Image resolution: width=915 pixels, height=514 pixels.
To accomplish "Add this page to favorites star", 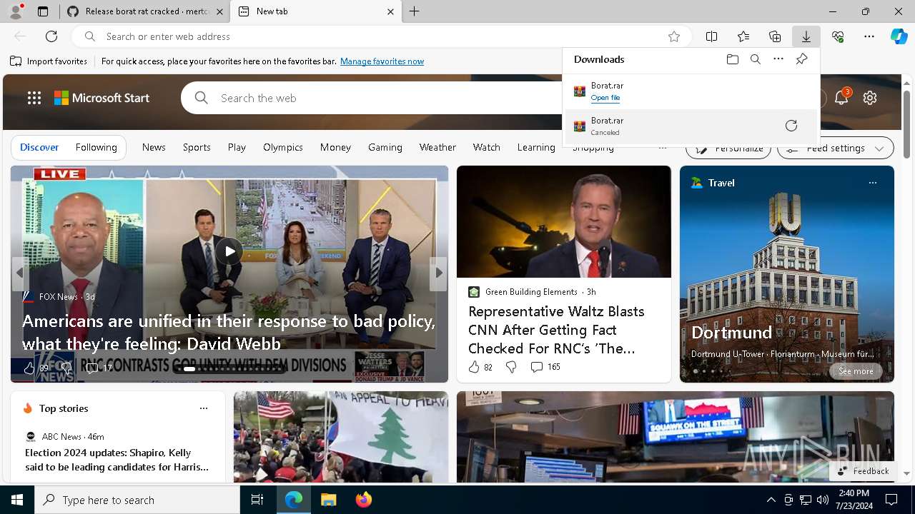I will click(x=673, y=36).
